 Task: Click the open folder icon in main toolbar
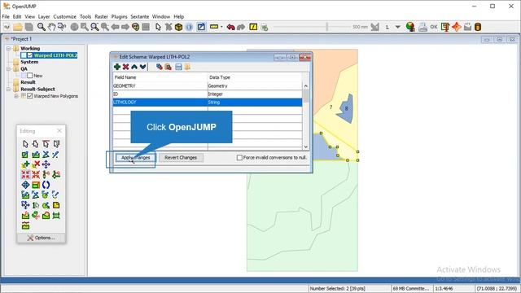18,27
